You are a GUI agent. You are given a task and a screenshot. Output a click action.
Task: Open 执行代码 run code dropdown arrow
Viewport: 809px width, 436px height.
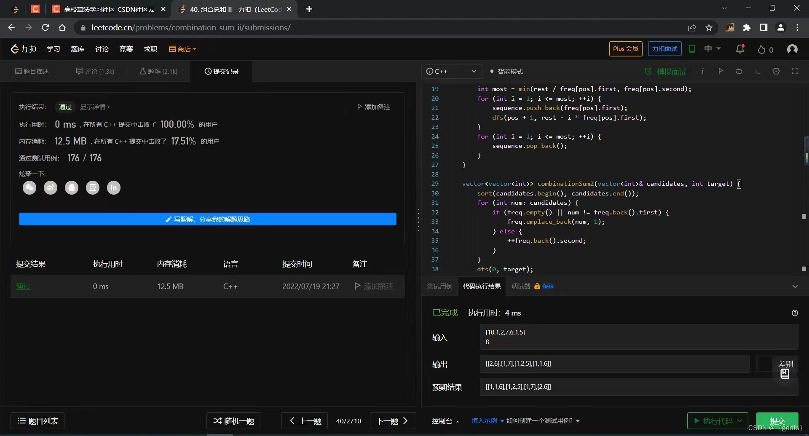[x=739, y=421]
